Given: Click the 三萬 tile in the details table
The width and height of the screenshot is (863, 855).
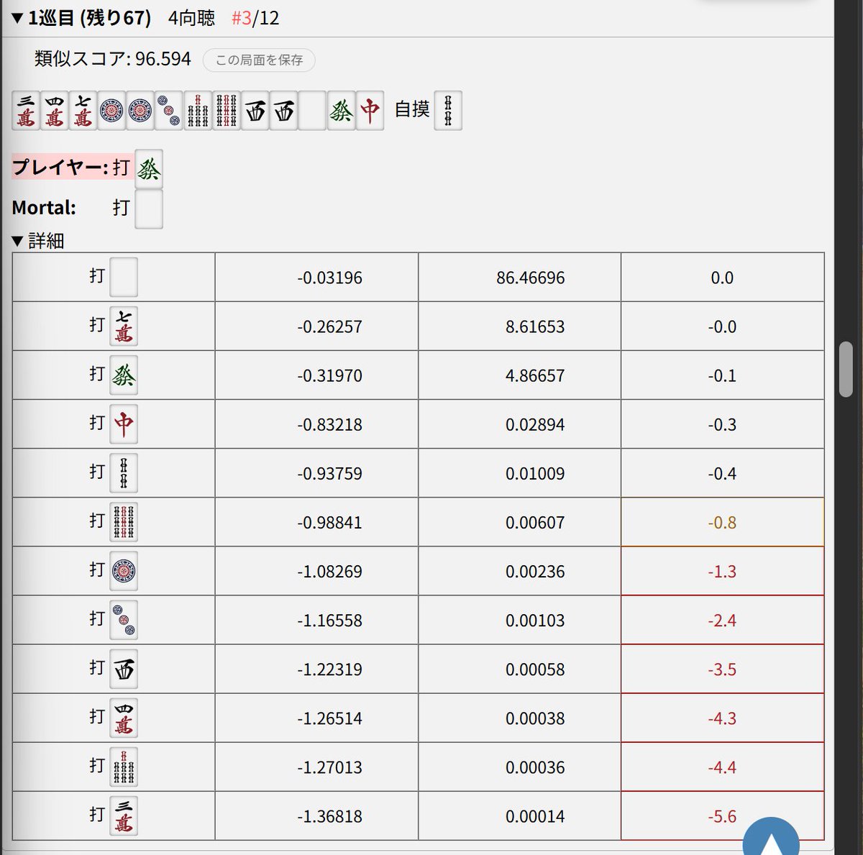Looking at the screenshot, I should (124, 815).
